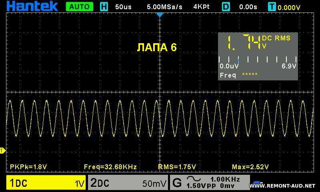The width and height of the screenshot is (320, 192).
Task: Select the T trigger level icon
Action: pos(272,7)
